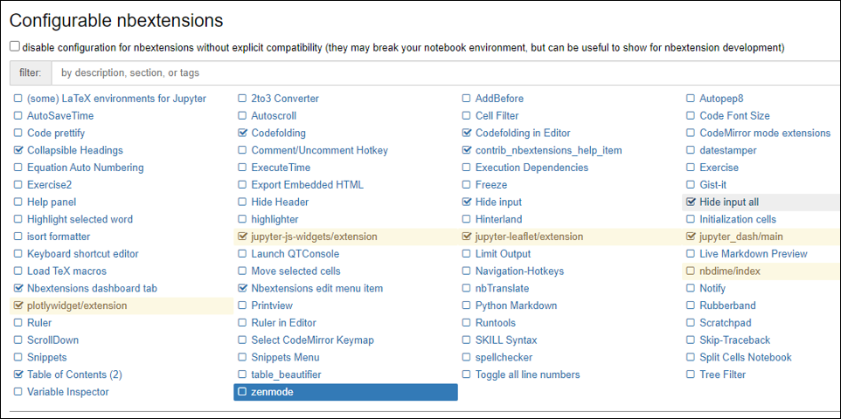Select the Live Markdown Preview link

click(x=753, y=254)
